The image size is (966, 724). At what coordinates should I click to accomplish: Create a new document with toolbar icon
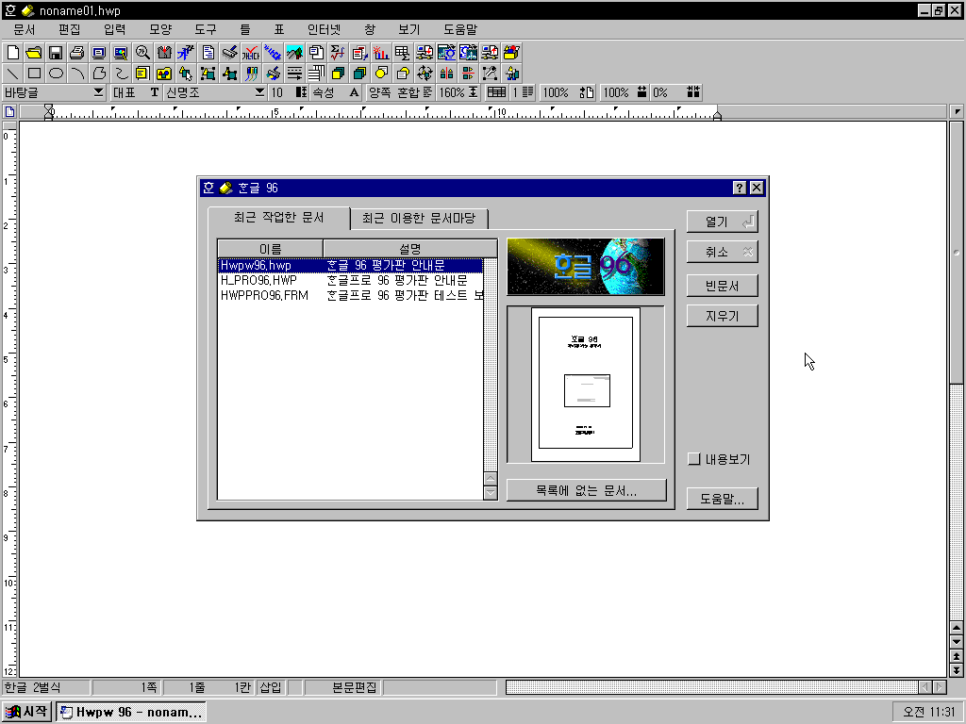click(x=12, y=53)
